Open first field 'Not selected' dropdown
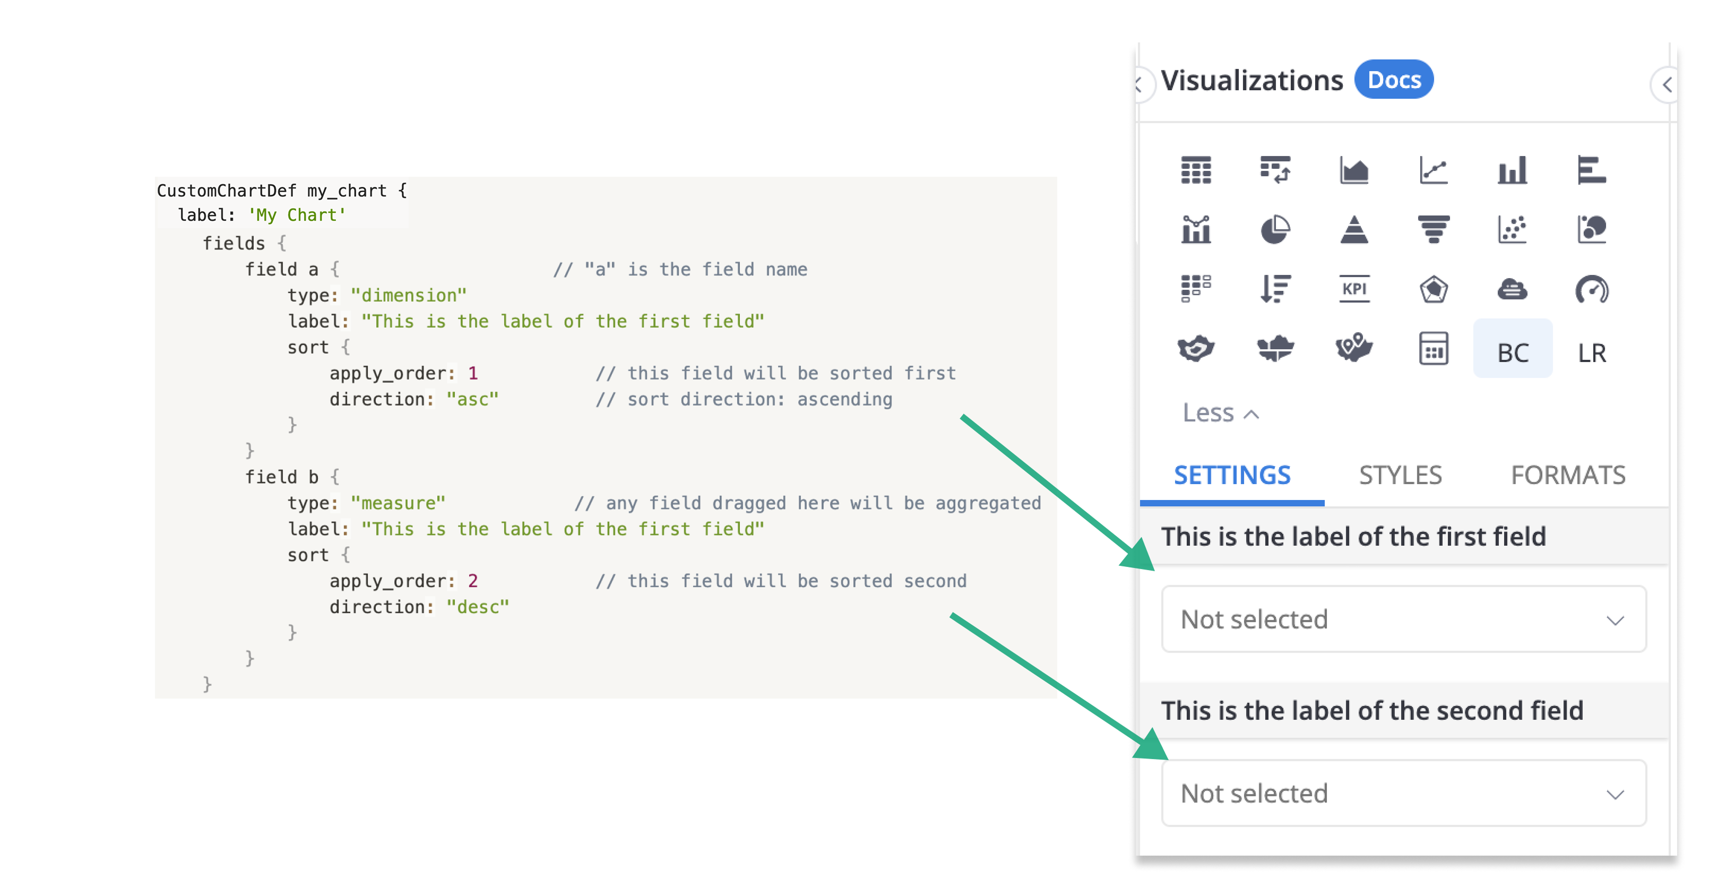 (x=1403, y=618)
